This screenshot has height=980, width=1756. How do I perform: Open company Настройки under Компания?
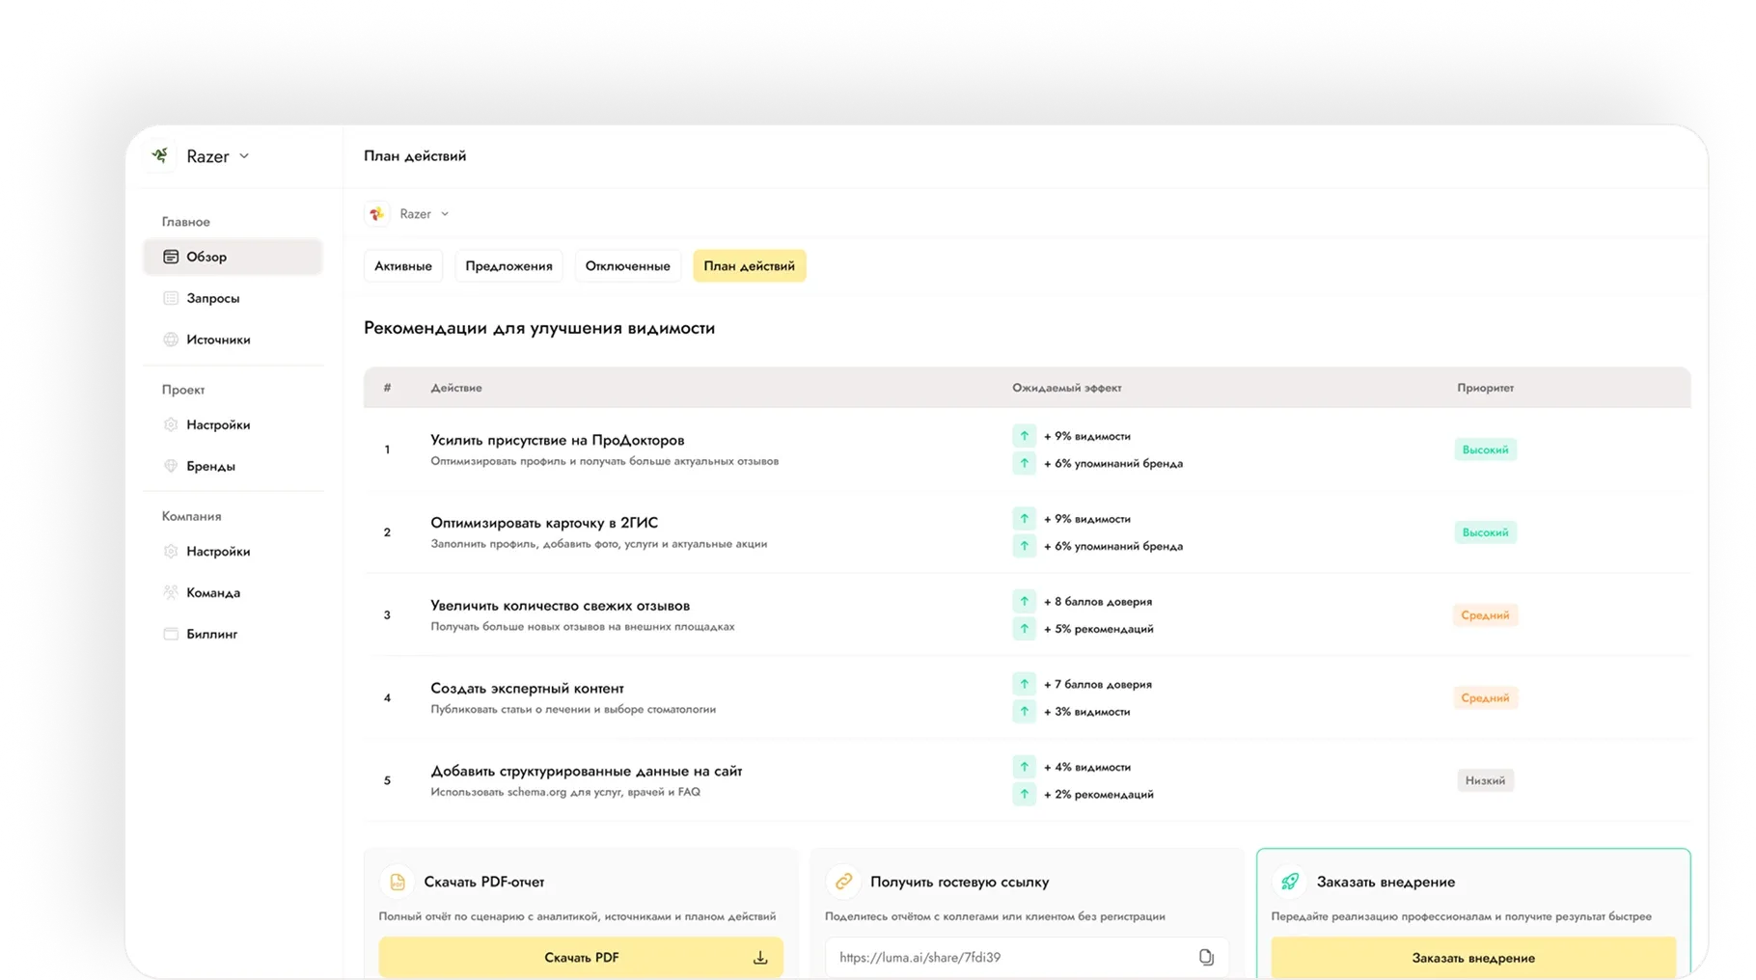point(233,552)
